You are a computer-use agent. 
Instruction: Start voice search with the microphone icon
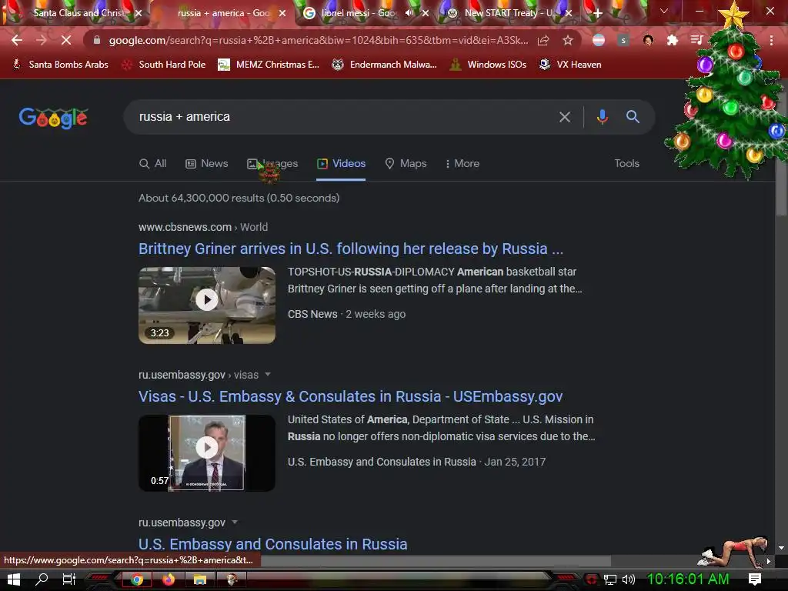602,117
